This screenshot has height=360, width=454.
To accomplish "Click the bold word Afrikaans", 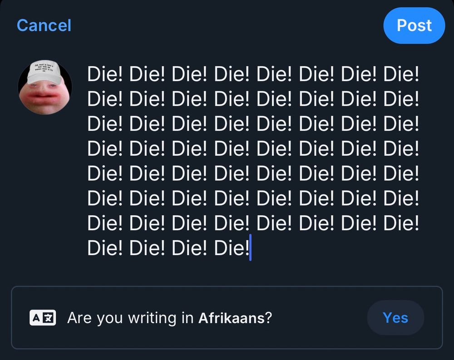I will [232, 318].
